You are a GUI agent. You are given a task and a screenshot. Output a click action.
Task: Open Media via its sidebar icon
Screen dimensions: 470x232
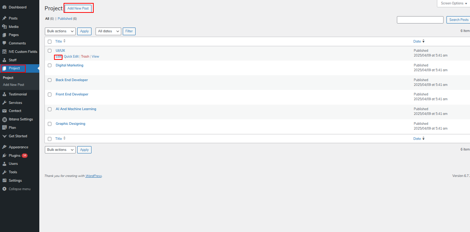4,27
